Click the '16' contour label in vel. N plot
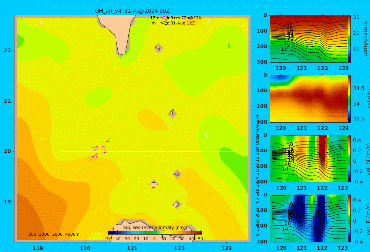This screenshot has width=370, height=252. point(287,163)
